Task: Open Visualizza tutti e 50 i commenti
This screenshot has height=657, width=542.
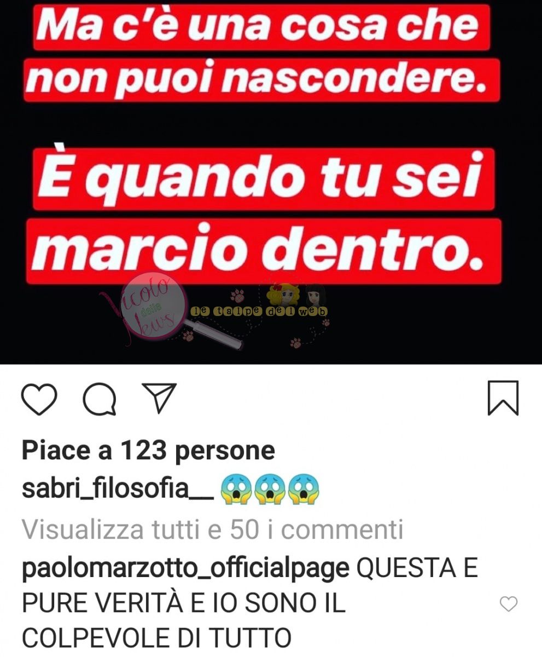Action: click(x=213, y=529)
